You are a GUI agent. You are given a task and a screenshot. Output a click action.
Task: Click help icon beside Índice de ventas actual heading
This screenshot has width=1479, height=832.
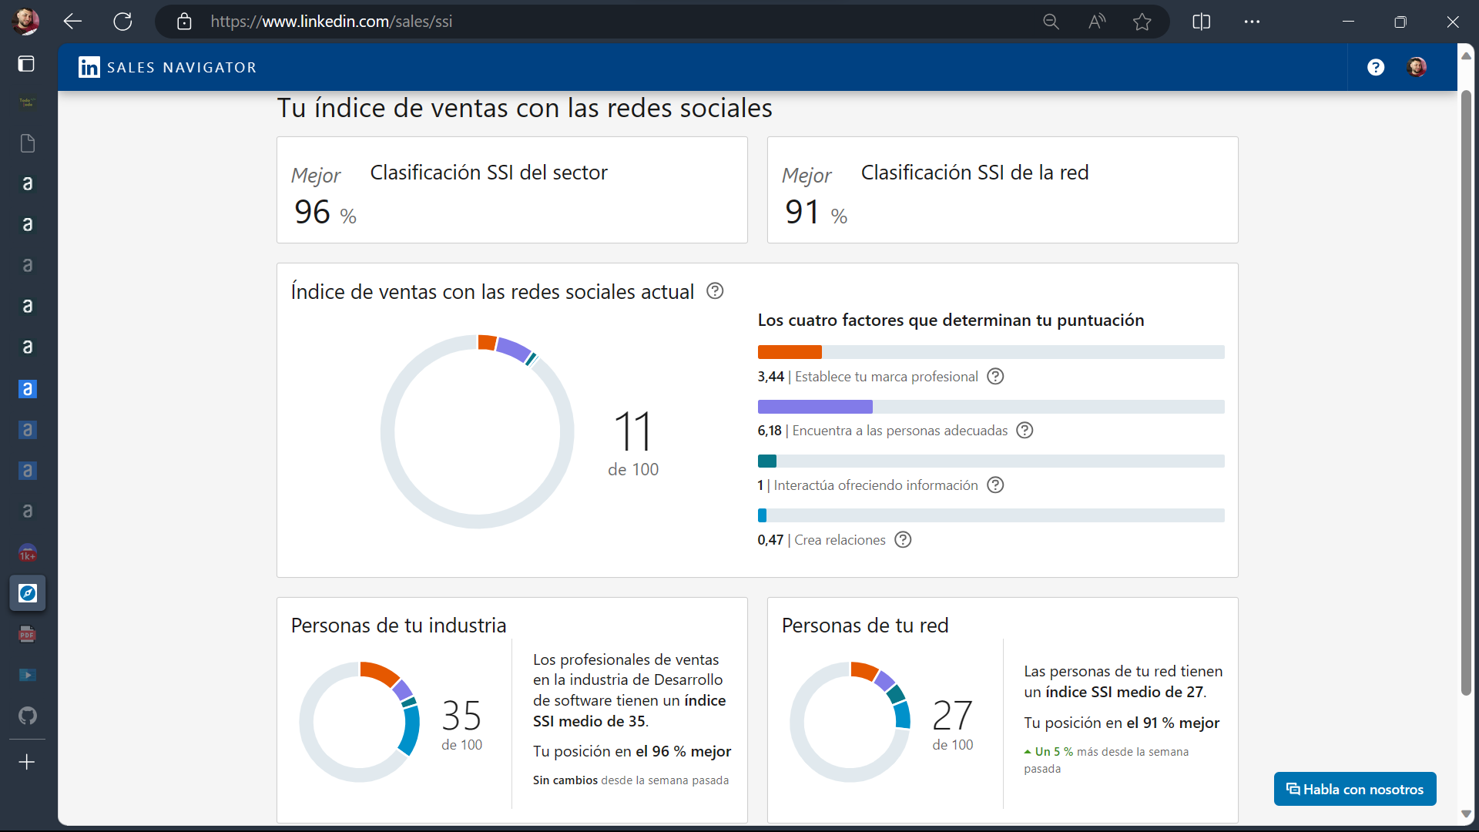click(x=715, y=291)
